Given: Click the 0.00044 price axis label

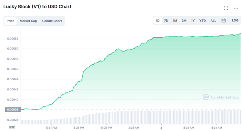Looking at the screenshot, I should coord(13,79).
